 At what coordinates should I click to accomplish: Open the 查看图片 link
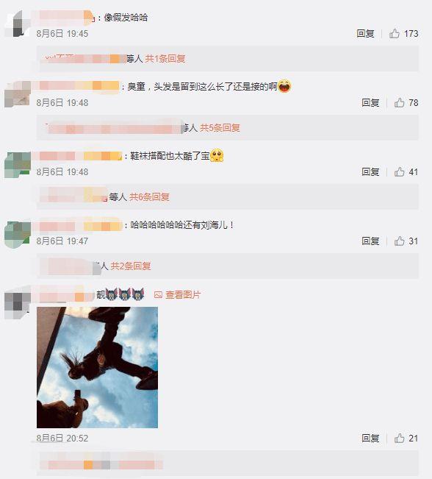tap(183, 295)
